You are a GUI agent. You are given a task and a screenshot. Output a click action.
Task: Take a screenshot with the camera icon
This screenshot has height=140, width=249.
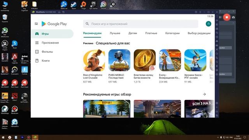click(x=233, y=17)
